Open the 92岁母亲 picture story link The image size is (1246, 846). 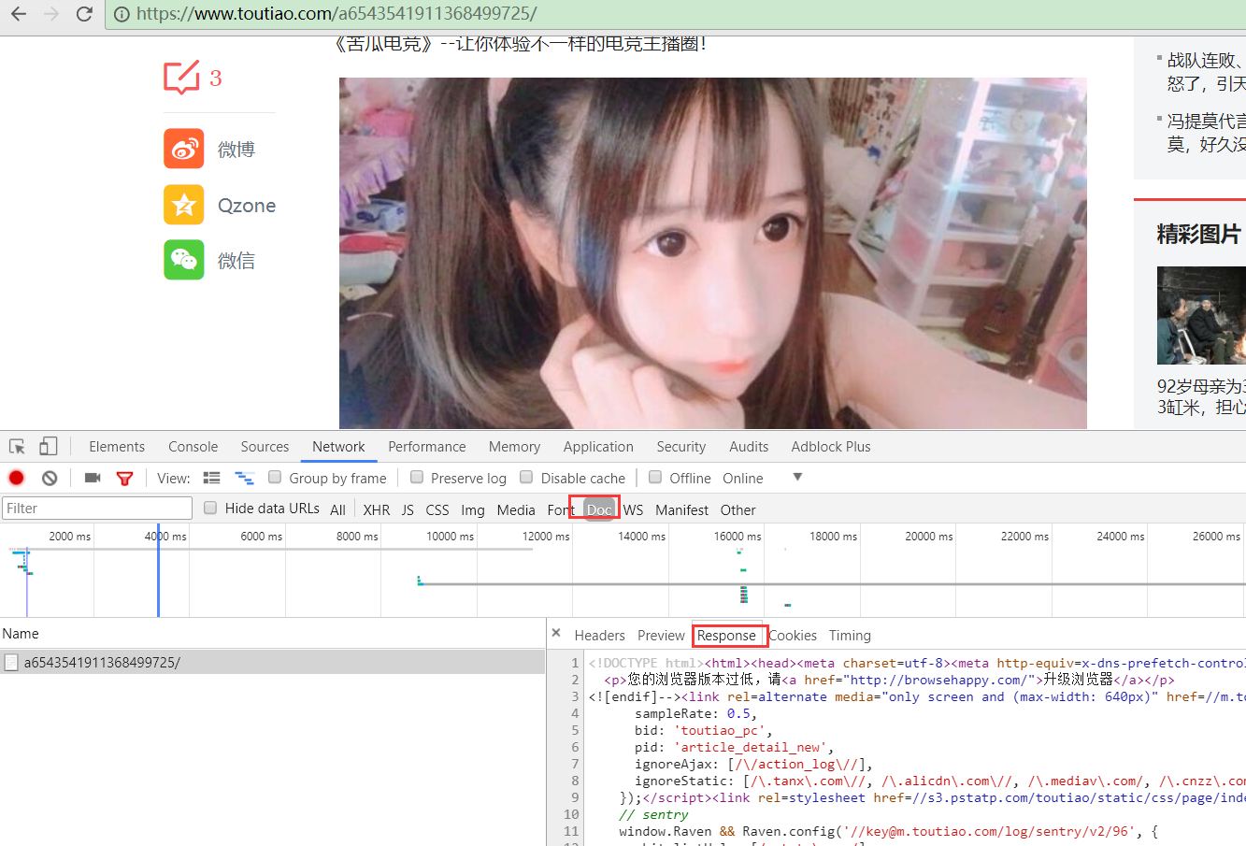pyautogui.click(x=1201, y=396)
